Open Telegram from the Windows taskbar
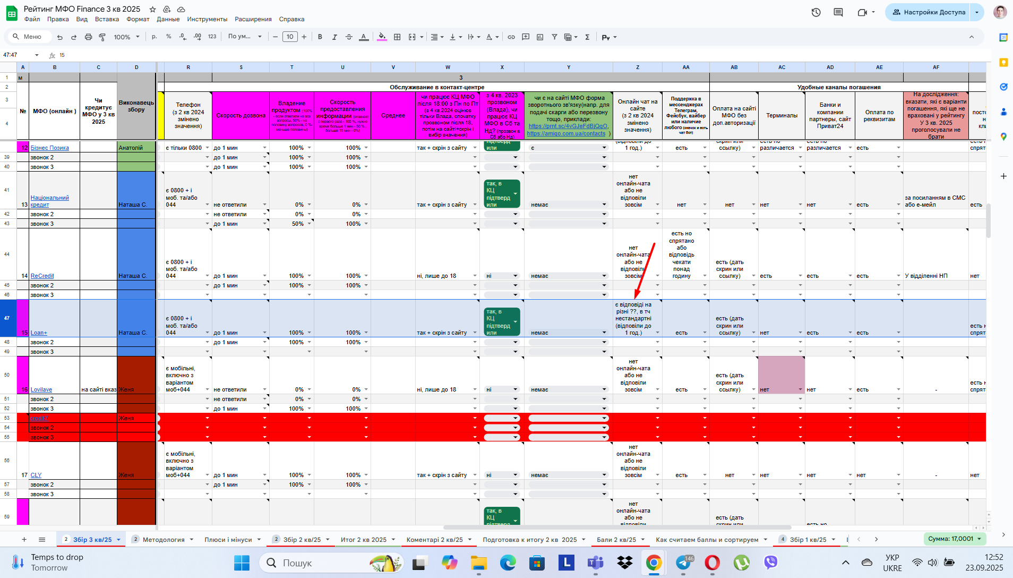 pos(683,563)
